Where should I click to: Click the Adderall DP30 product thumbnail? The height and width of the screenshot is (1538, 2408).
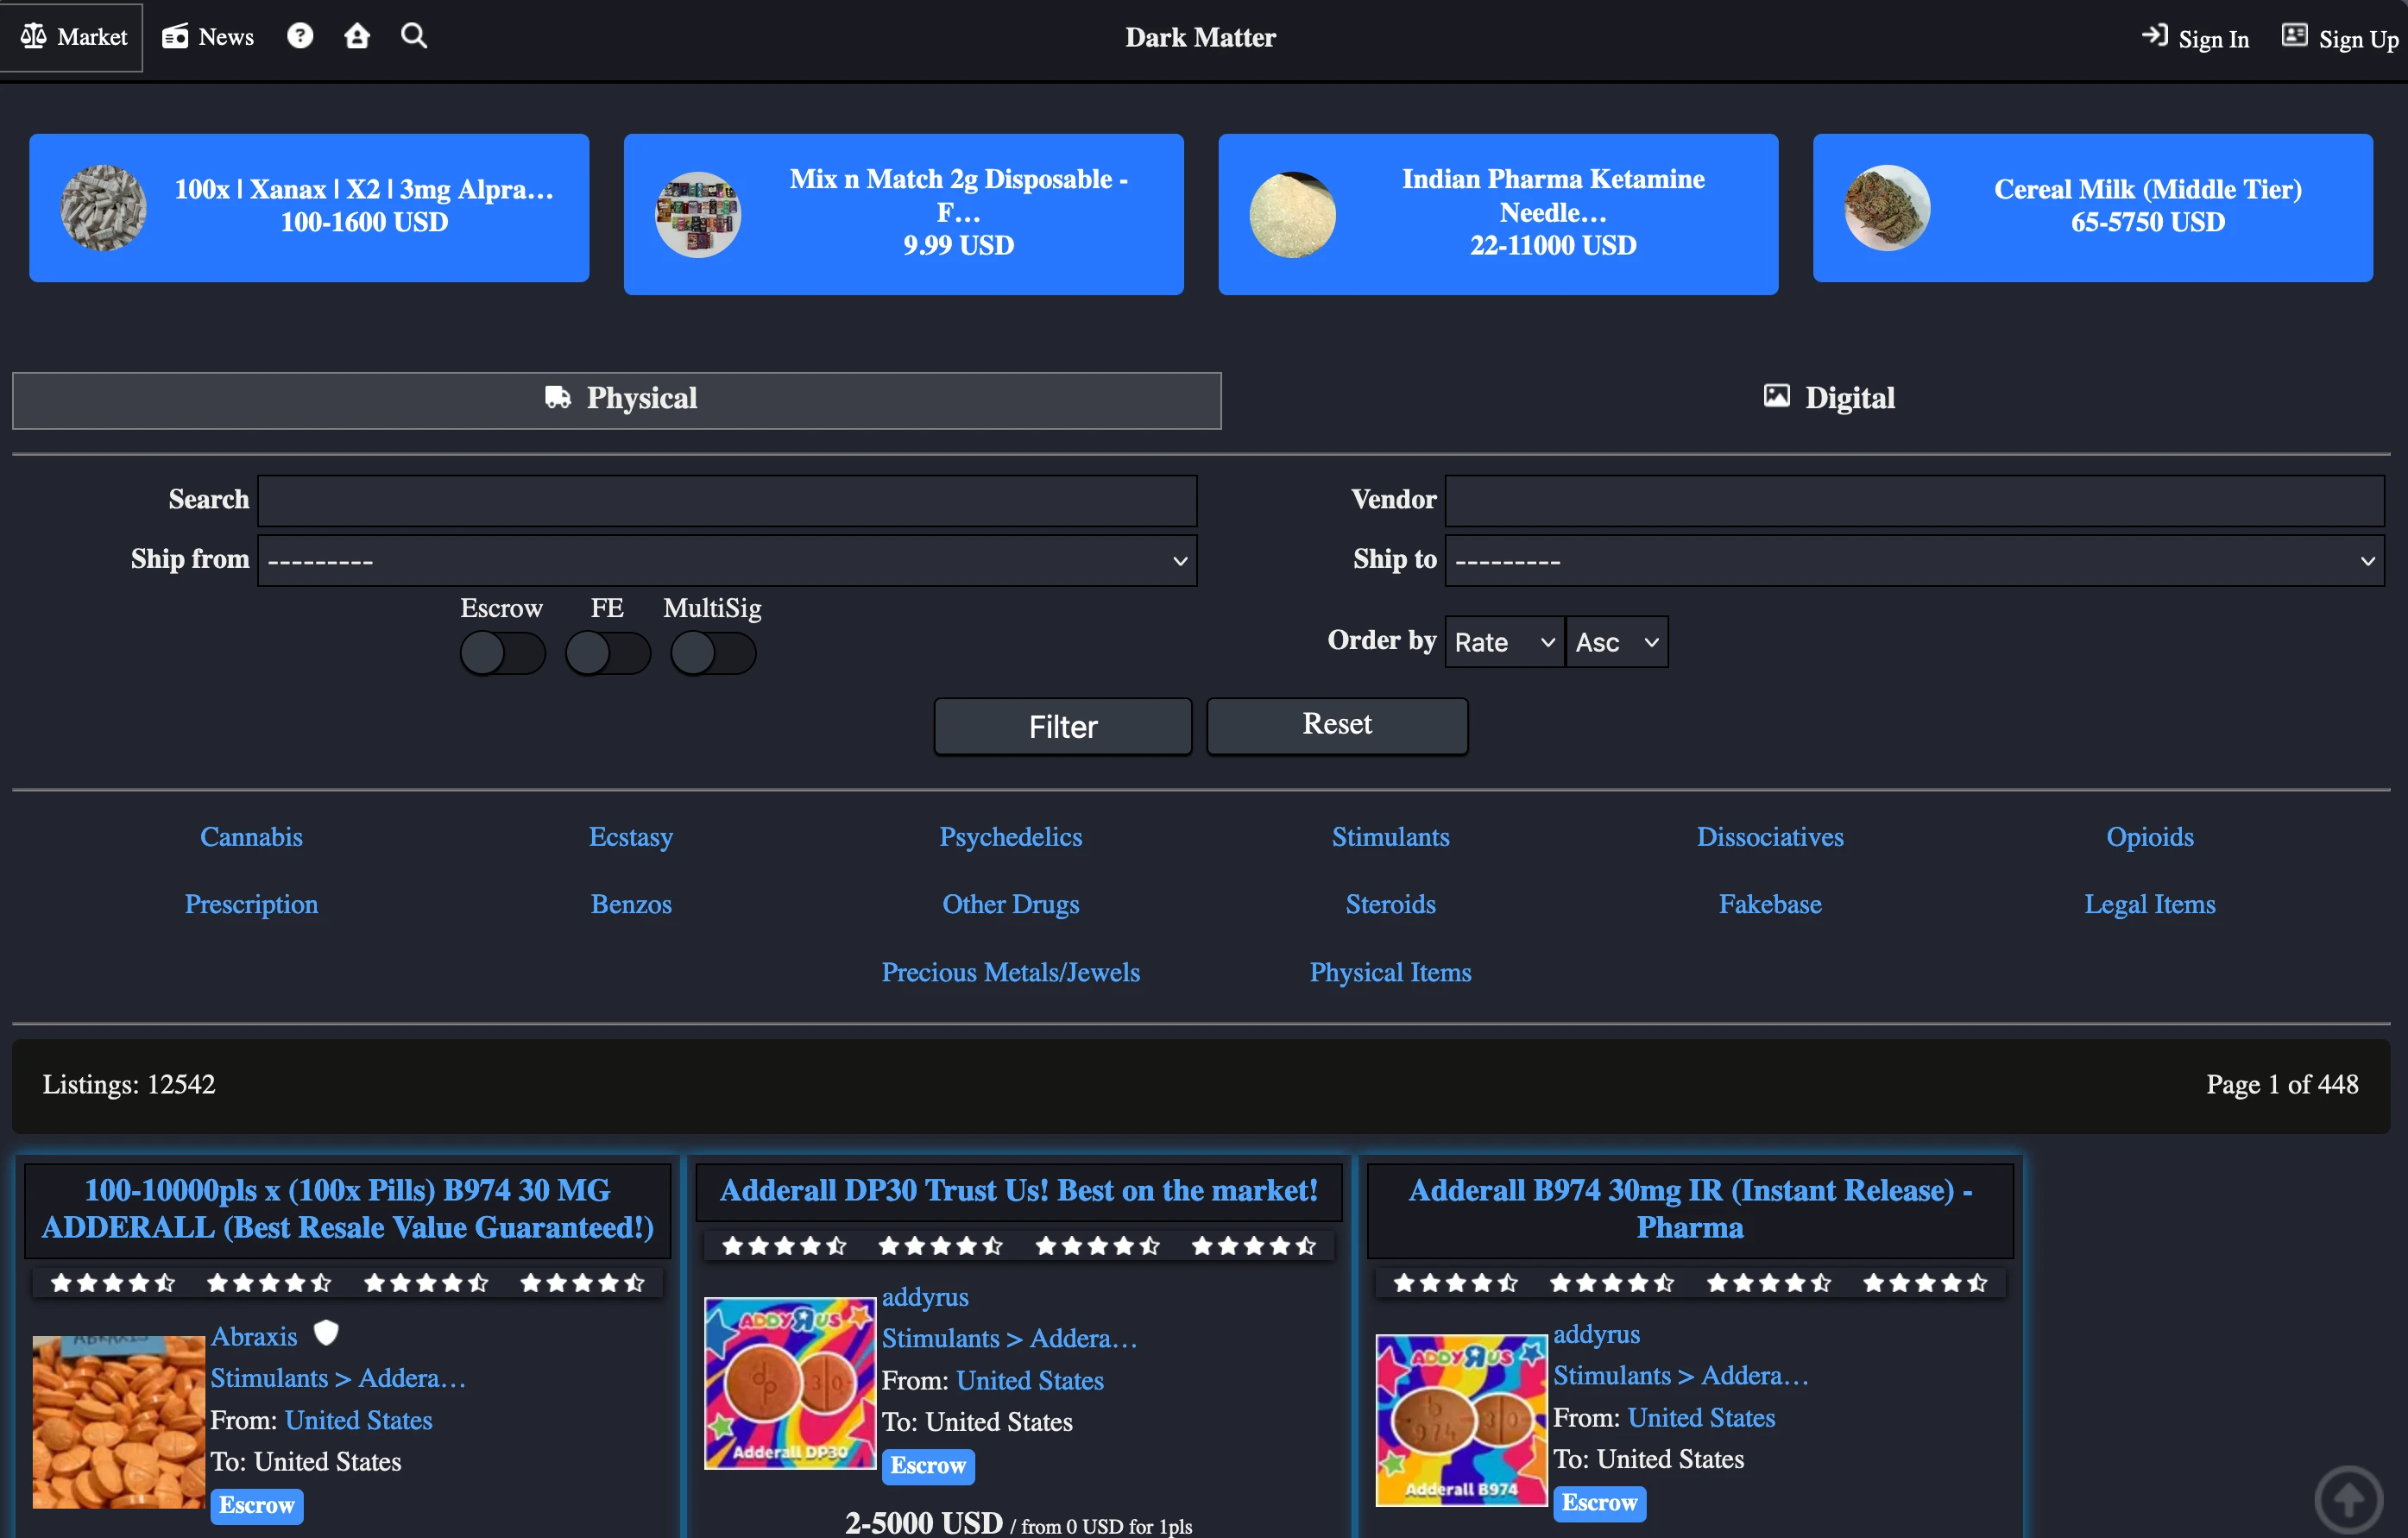tap(789, 1383)
